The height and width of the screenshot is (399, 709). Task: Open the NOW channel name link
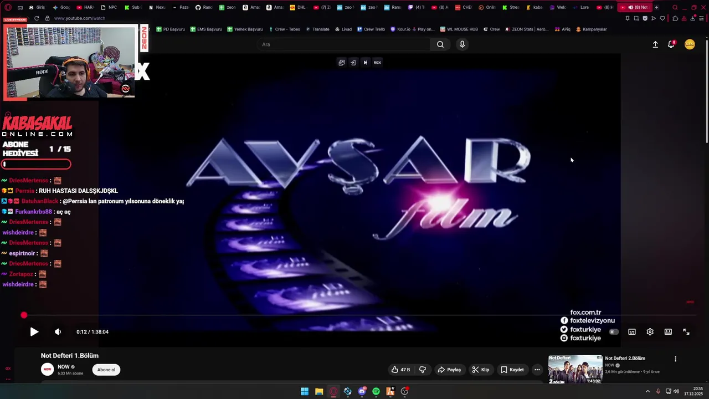point(64,367)
